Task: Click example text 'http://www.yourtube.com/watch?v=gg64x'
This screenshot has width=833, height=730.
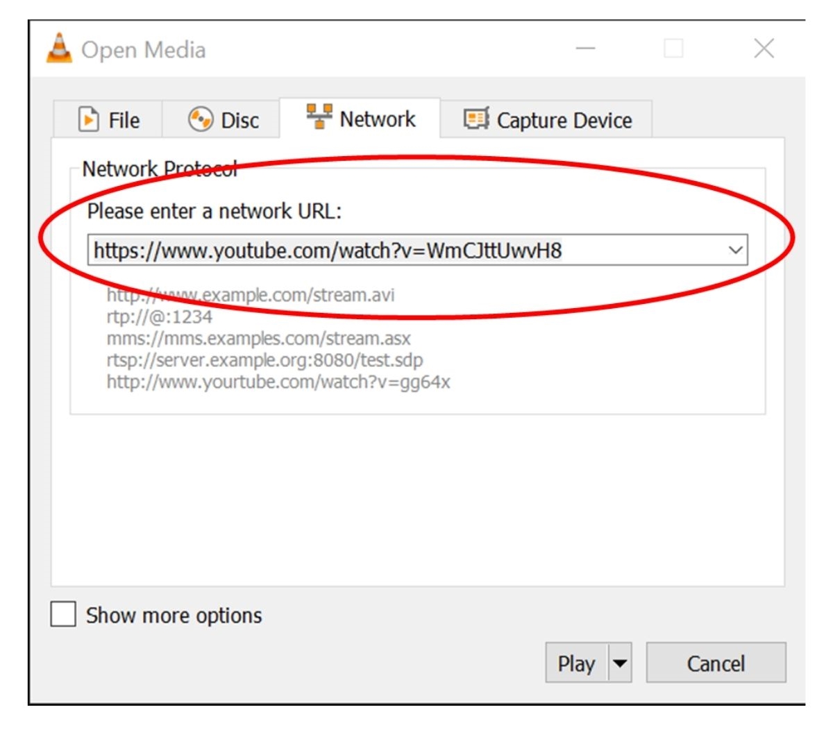Action: click(x=278, y=382)
